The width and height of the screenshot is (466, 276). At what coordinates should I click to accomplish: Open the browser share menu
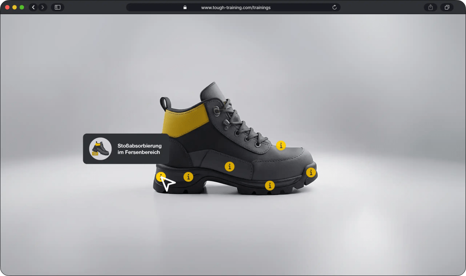click(x=430, y=7)
